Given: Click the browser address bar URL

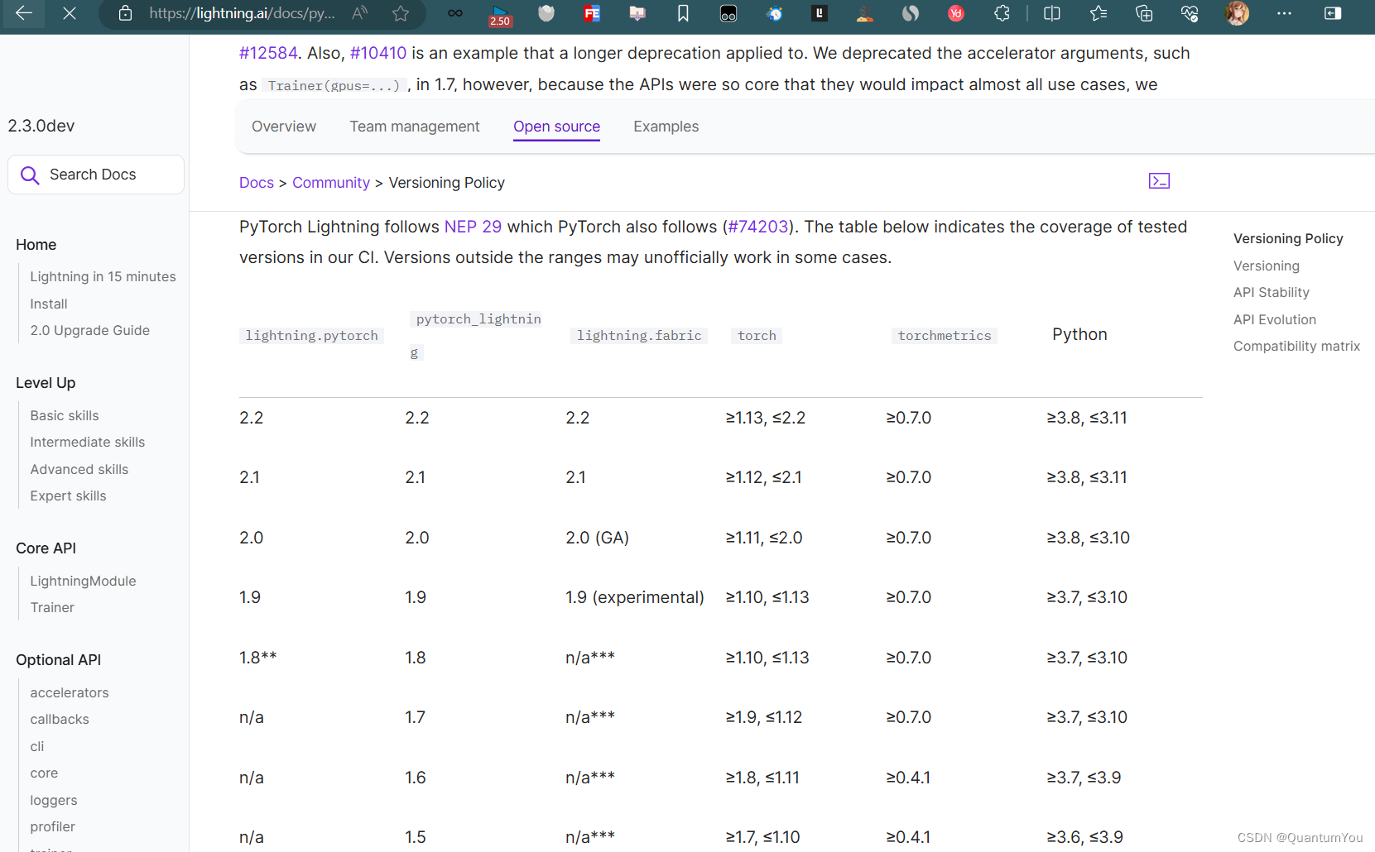Looking at the screenshot, I should [242, 13].
